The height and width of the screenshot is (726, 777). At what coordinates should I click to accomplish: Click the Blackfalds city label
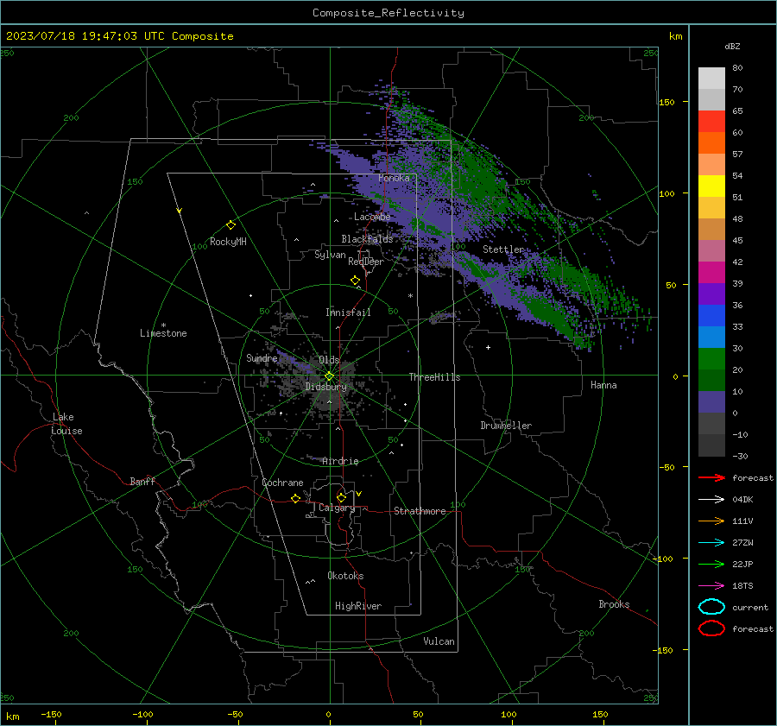pyautogui.click(x=367, y=239)
